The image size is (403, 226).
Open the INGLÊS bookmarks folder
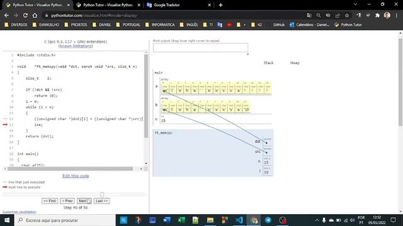tap(189, 24)
